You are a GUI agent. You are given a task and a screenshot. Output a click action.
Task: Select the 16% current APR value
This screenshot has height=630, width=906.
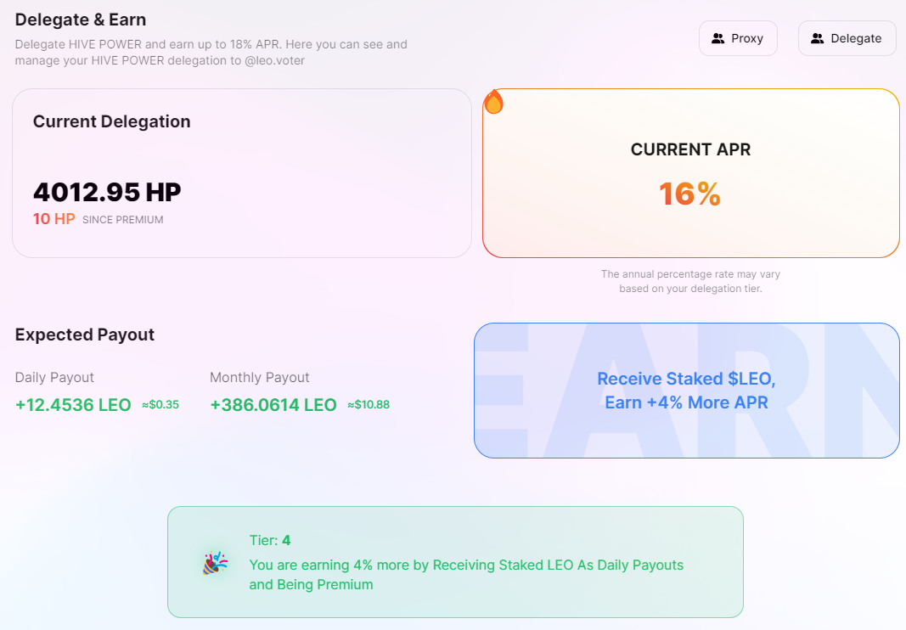689,194
